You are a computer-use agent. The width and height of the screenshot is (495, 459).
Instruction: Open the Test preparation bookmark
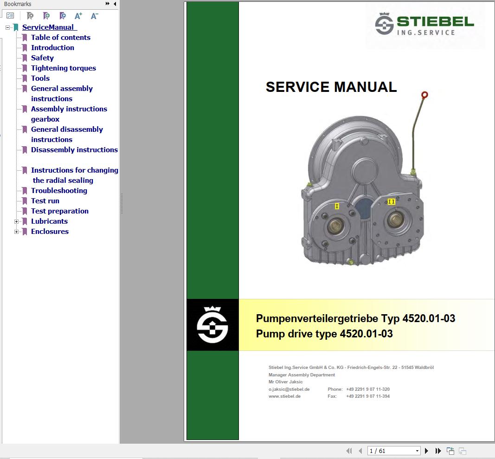point(60,211)
